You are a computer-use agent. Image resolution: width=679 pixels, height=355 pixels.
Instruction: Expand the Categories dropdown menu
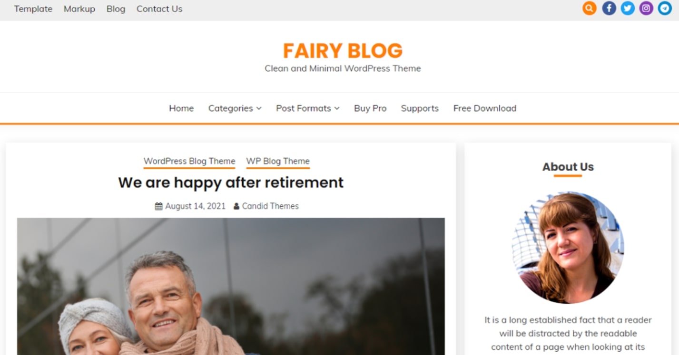(x=235, y=108)
